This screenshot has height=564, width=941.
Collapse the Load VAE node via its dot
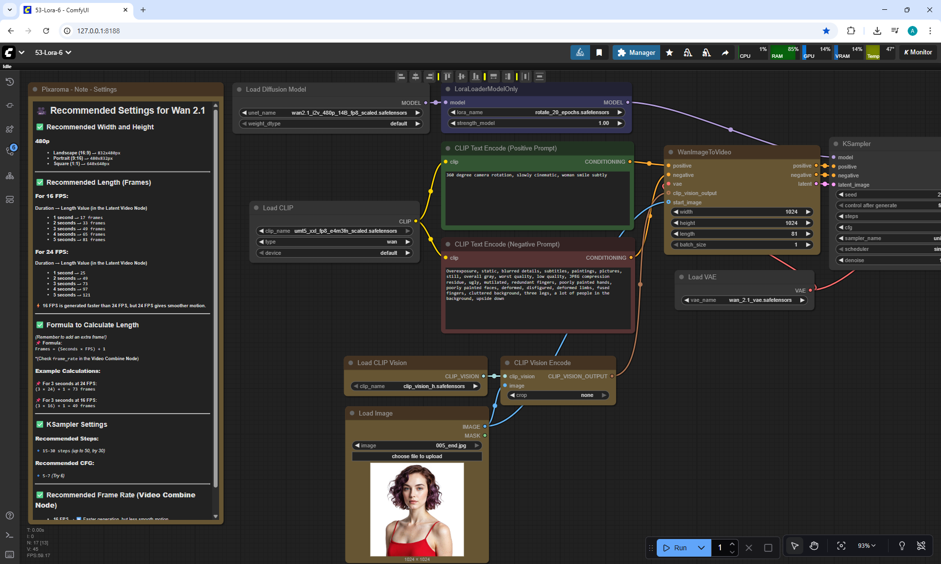click(x=681, y=277)
